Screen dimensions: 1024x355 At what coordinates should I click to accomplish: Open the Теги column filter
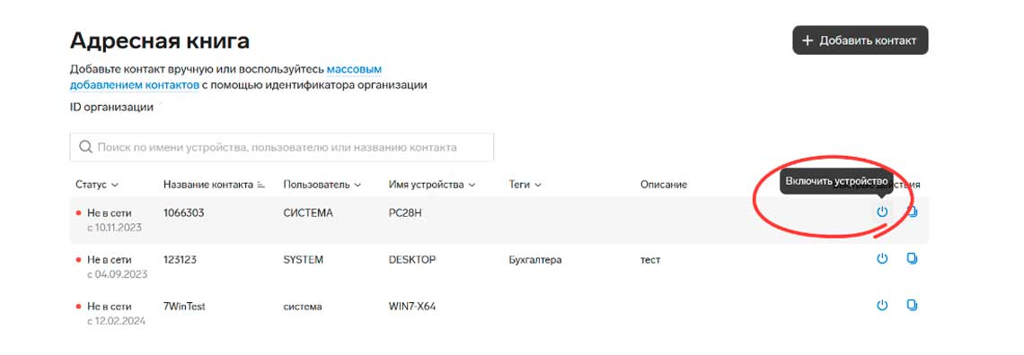tap(538, 185)
